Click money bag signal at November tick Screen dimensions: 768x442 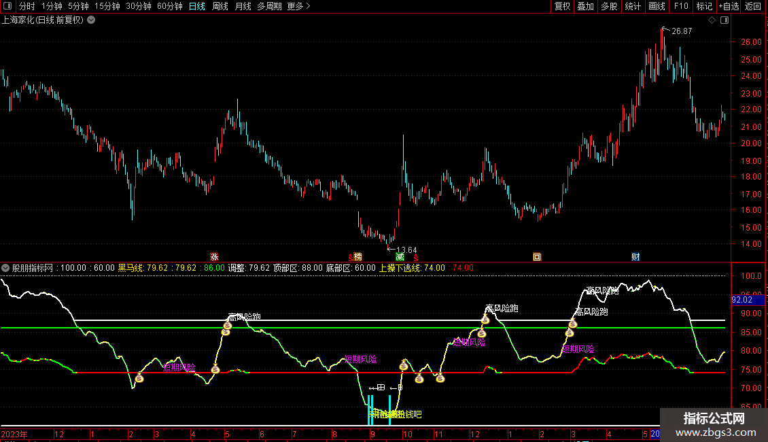coord(440,378)
